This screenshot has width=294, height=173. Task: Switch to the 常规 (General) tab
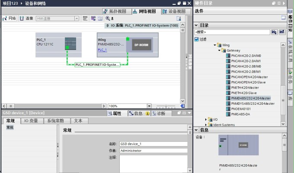tap(11, 121)
